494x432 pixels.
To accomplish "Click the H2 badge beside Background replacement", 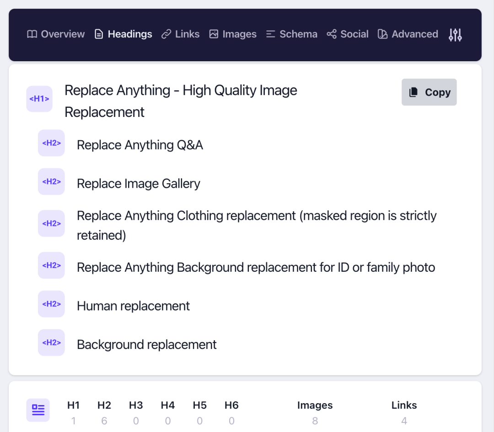I will pos(51,342).
